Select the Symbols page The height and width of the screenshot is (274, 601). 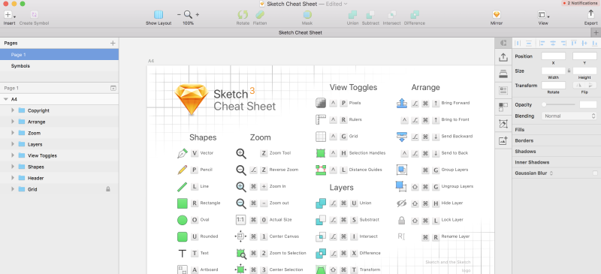pos(59,66)
